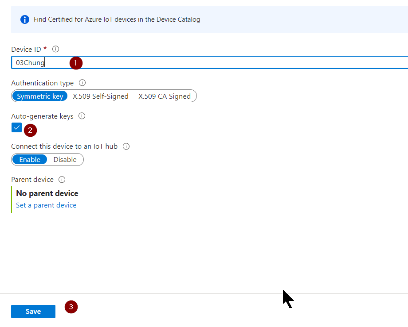408x327 pixels.
Task: Click Connect this device to an IoT hub label
Action: coord(64,146)
